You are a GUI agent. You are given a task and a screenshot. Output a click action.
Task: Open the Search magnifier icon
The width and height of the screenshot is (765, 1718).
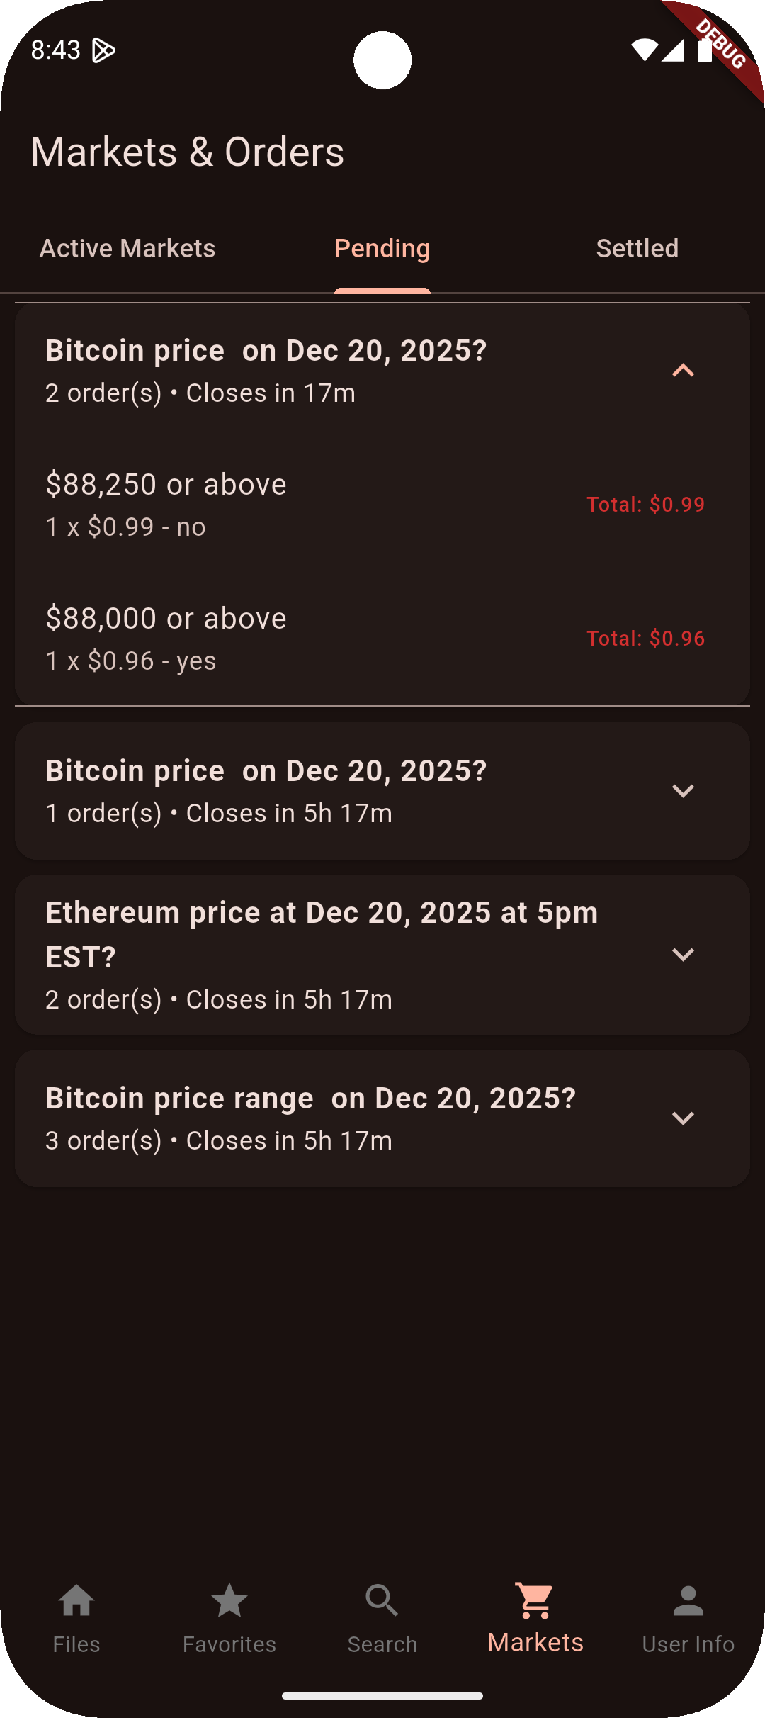tap(382, 1602)
